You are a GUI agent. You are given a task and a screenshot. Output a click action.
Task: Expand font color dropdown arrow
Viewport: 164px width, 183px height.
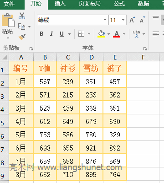point(124,34)
